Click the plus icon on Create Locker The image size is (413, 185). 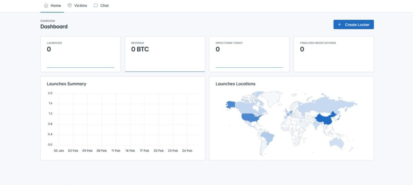[x=340, y=25]
